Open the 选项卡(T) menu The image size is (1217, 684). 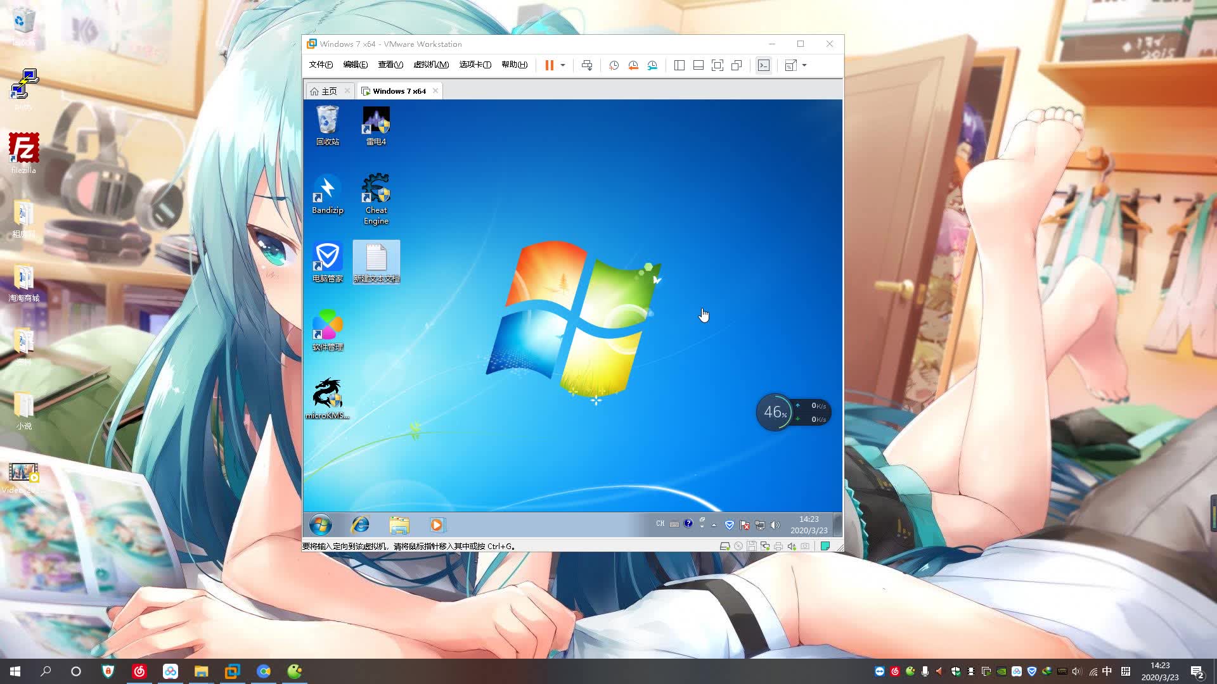point(475,65)
